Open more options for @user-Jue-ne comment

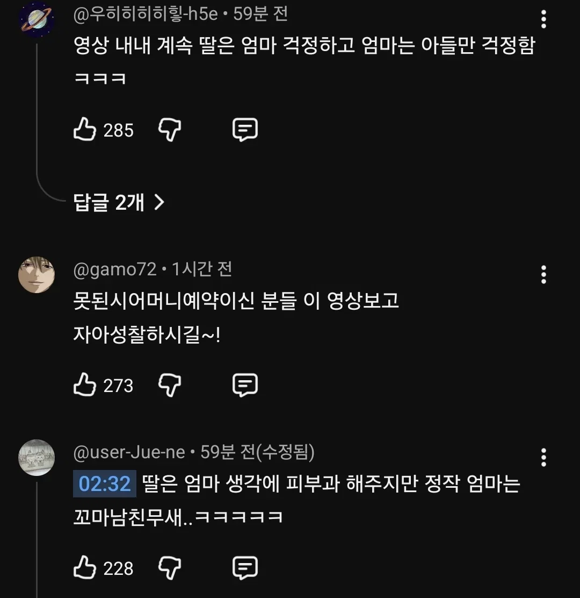[543, 457]
